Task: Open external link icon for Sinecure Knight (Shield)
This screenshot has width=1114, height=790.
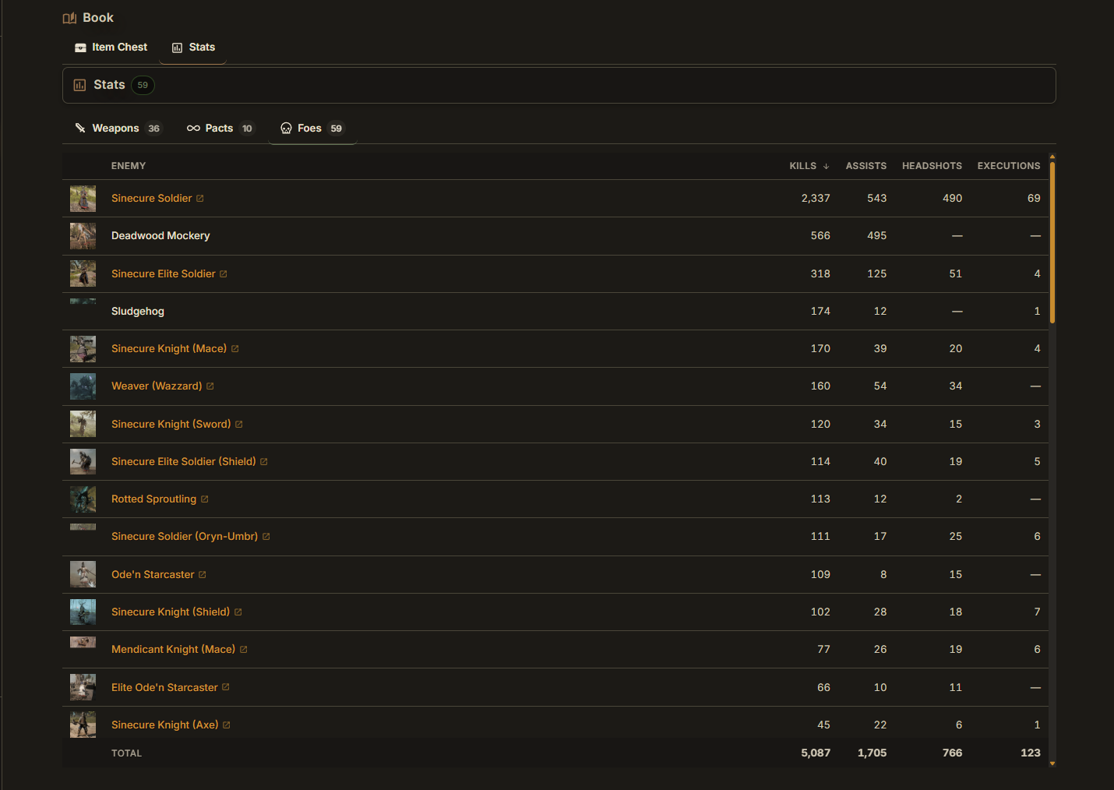Action: coord(238,612)
